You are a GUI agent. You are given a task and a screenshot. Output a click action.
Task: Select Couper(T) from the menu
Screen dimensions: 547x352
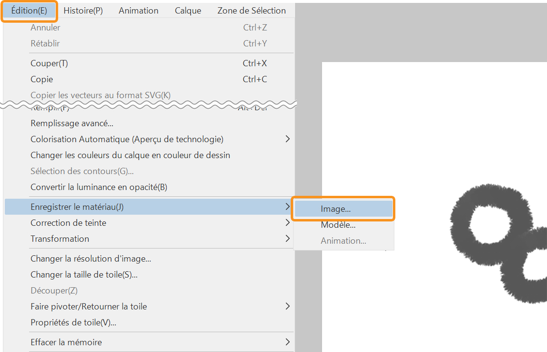pos(49,63)
